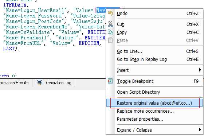Expand the Insert submenu arrow

[x=200, y=70]
